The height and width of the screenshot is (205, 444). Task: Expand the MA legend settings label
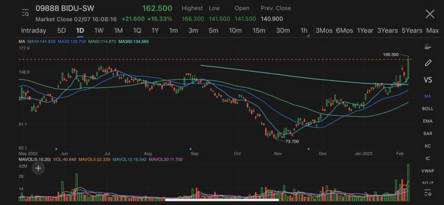pos(22,41)
